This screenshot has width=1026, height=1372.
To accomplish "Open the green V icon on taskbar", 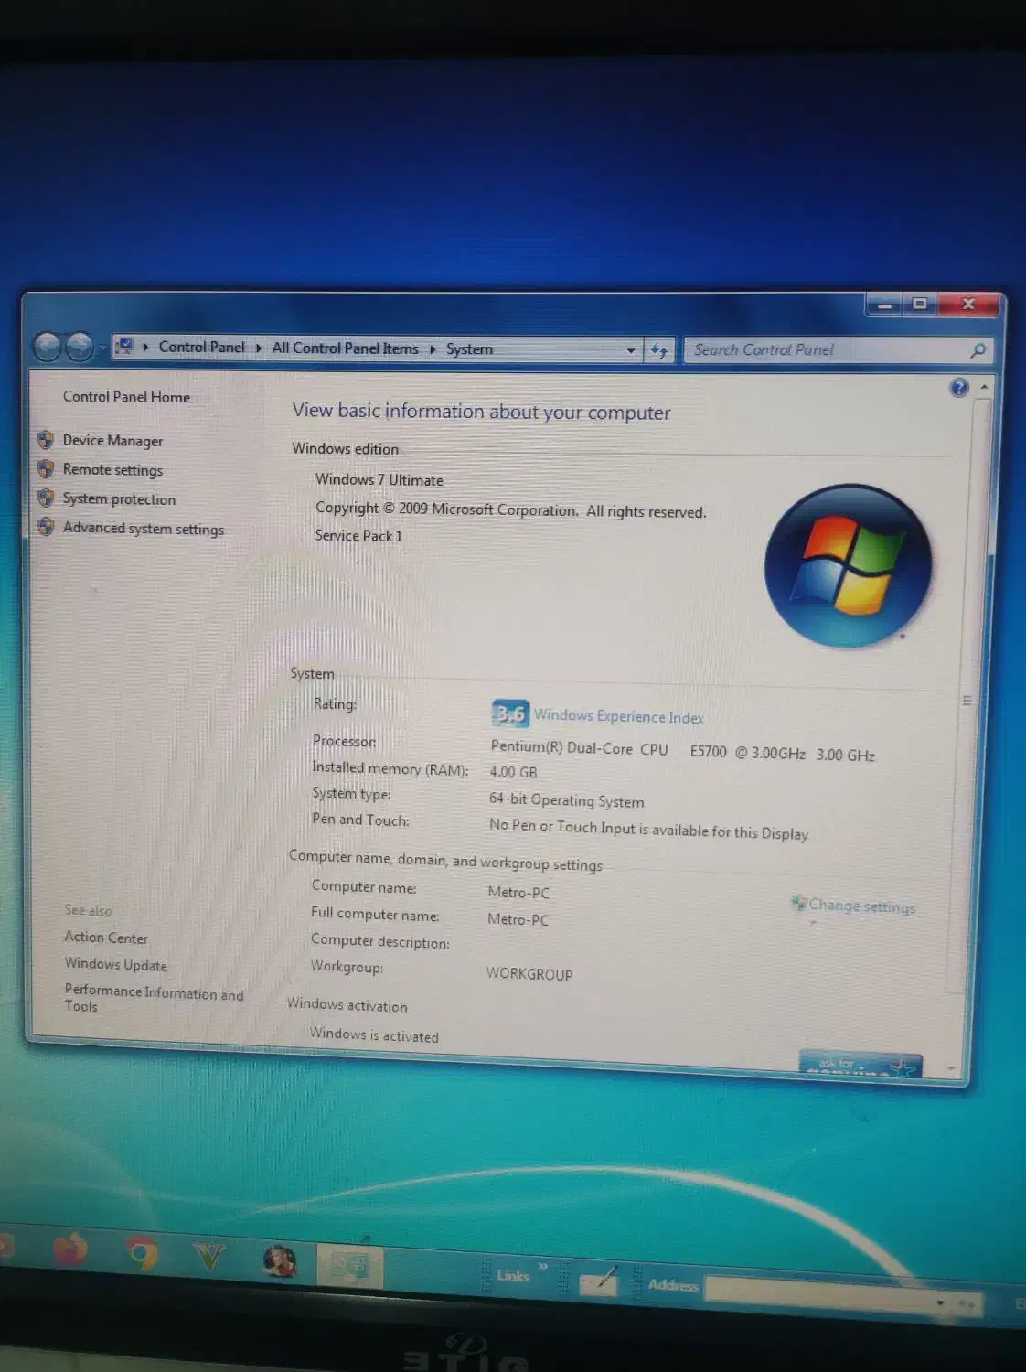I will click(x=209, y=1257).
